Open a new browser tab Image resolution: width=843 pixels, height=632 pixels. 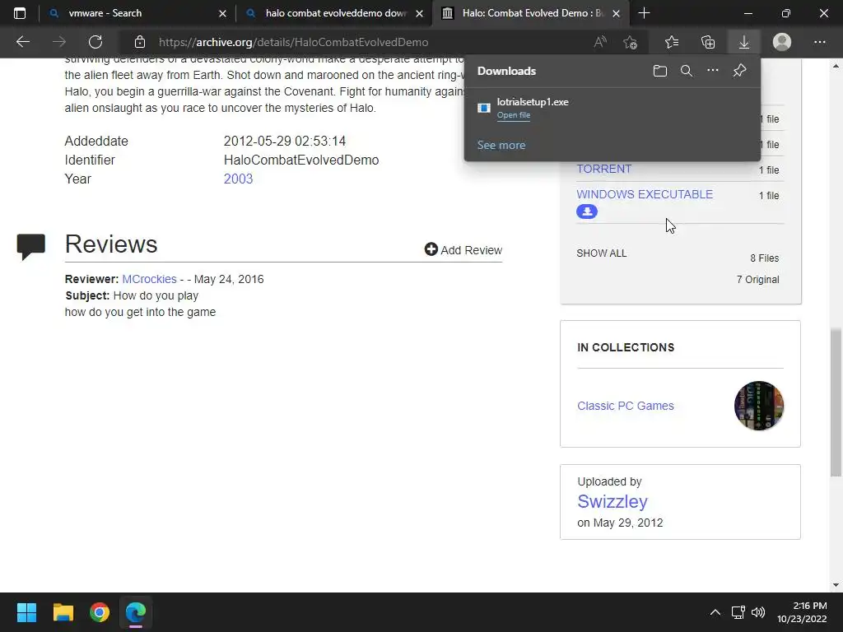644,13
